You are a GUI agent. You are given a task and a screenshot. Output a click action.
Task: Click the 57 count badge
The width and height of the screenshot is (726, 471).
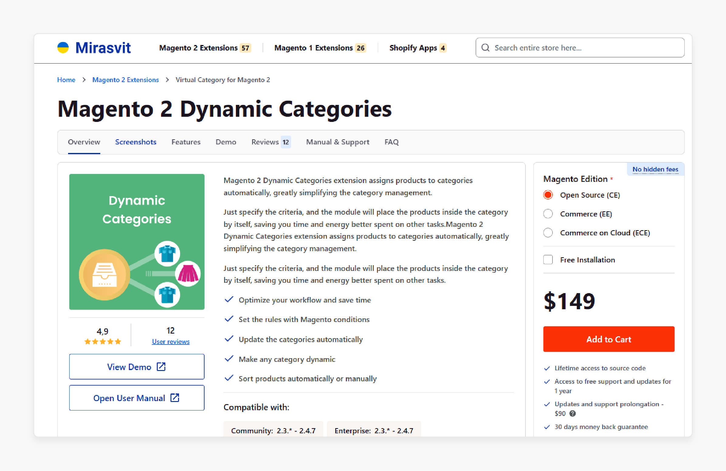pyautogui.click(x=245, y=48)
